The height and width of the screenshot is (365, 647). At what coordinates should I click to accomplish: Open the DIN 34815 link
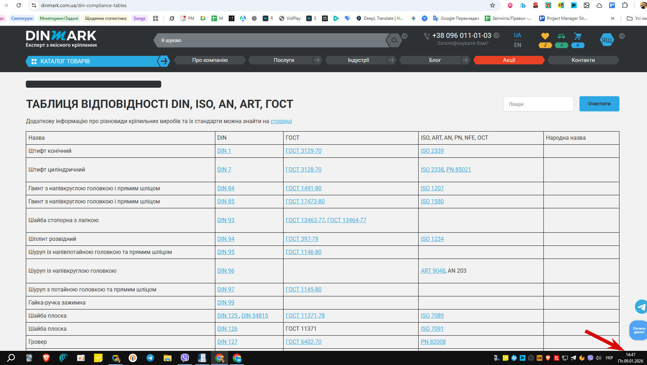click(x=255, y=315)
